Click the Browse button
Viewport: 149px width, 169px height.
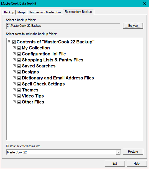tap(133, 26)
